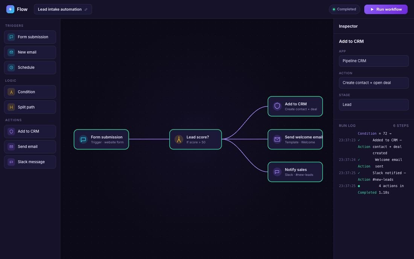Click the TRIGGERS section label
This screenshot has width=414, height=259.
(14, 26)
